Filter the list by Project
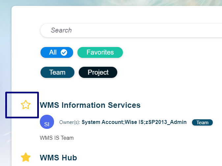 click(x=98, y=72)
